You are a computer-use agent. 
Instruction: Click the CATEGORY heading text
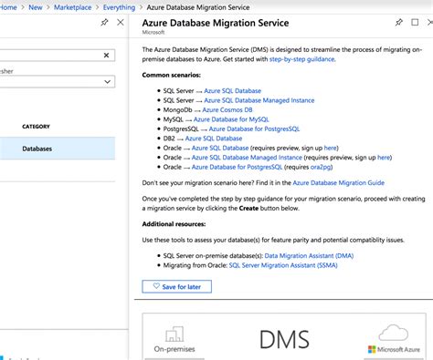point(36,127)
